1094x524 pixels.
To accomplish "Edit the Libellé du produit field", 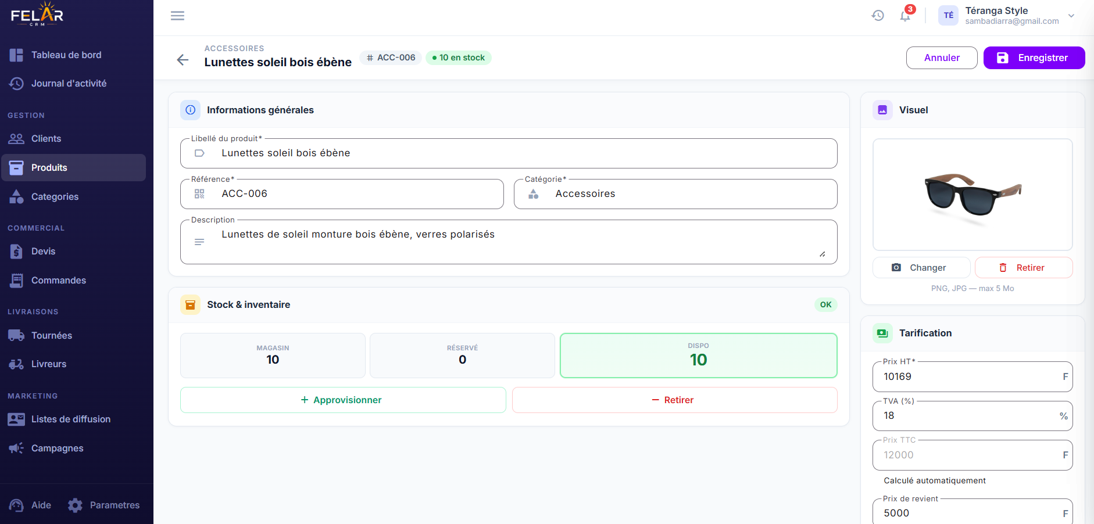I will pyautogui.click(x=509, y=153).
